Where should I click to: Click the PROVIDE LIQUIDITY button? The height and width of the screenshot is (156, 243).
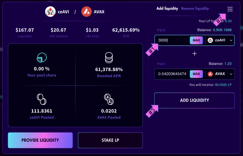[x=40, y=140]
